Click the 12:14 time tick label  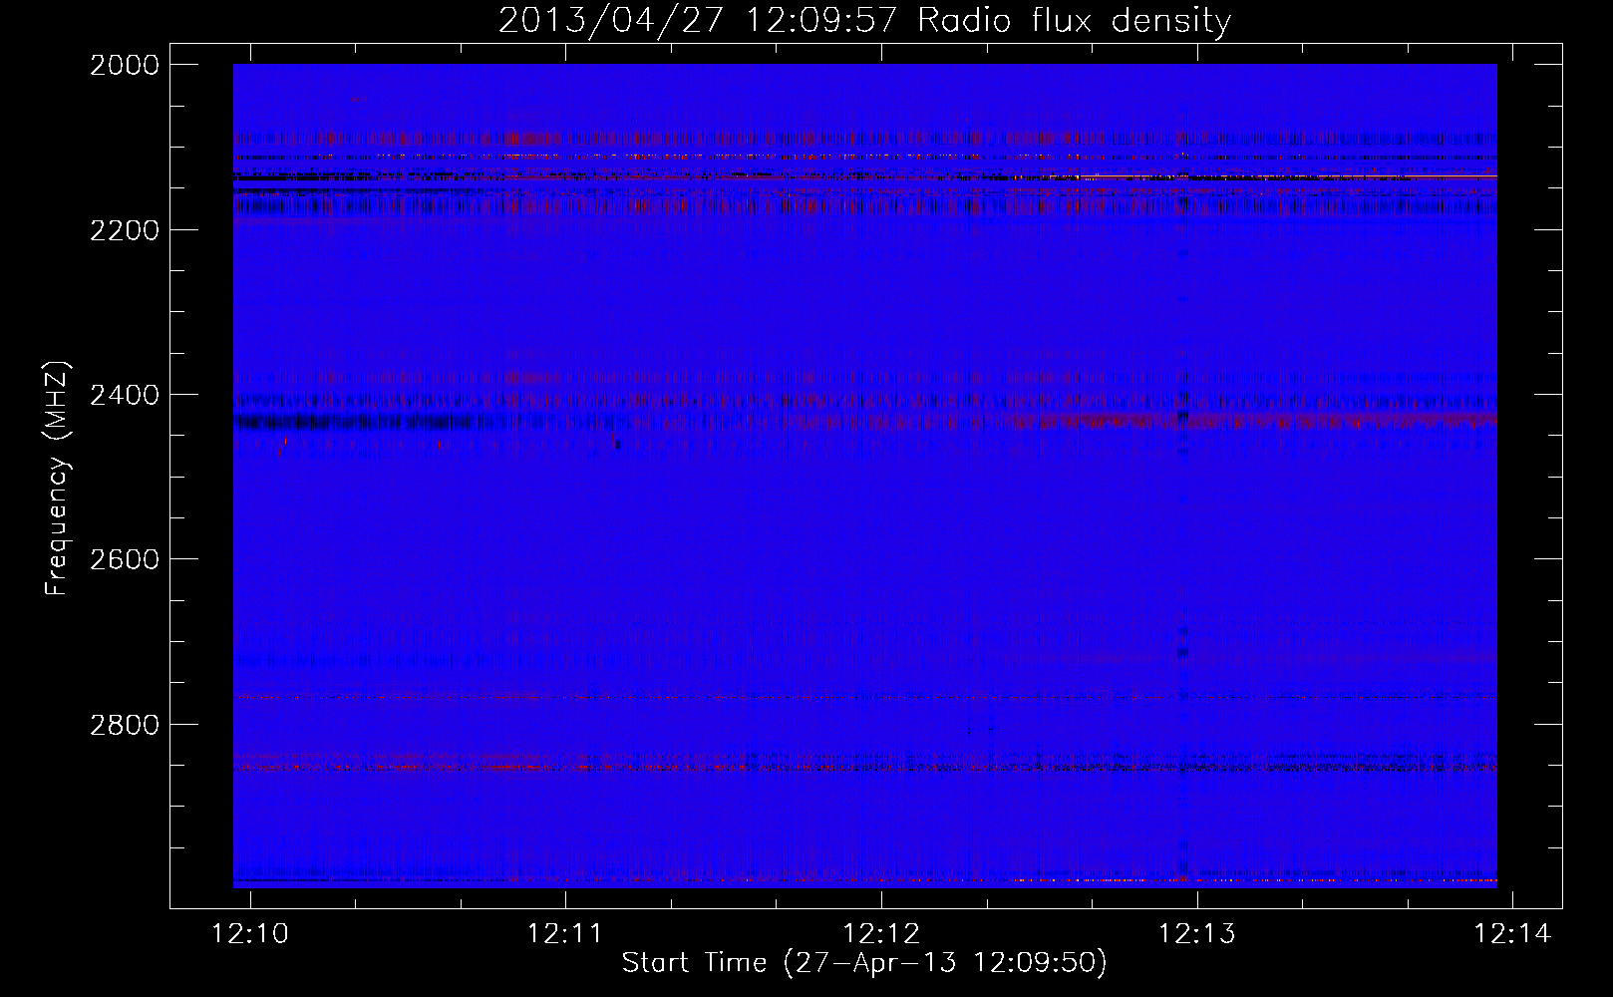click(1513, 933)
